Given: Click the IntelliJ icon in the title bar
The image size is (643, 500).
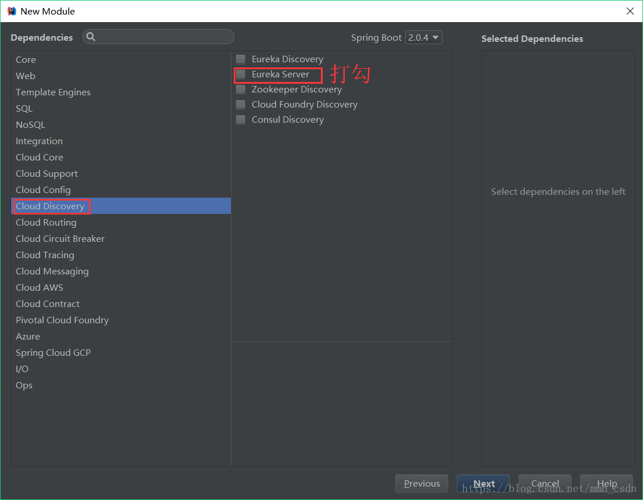Looking at the screenshot, I should pos(12,11).
